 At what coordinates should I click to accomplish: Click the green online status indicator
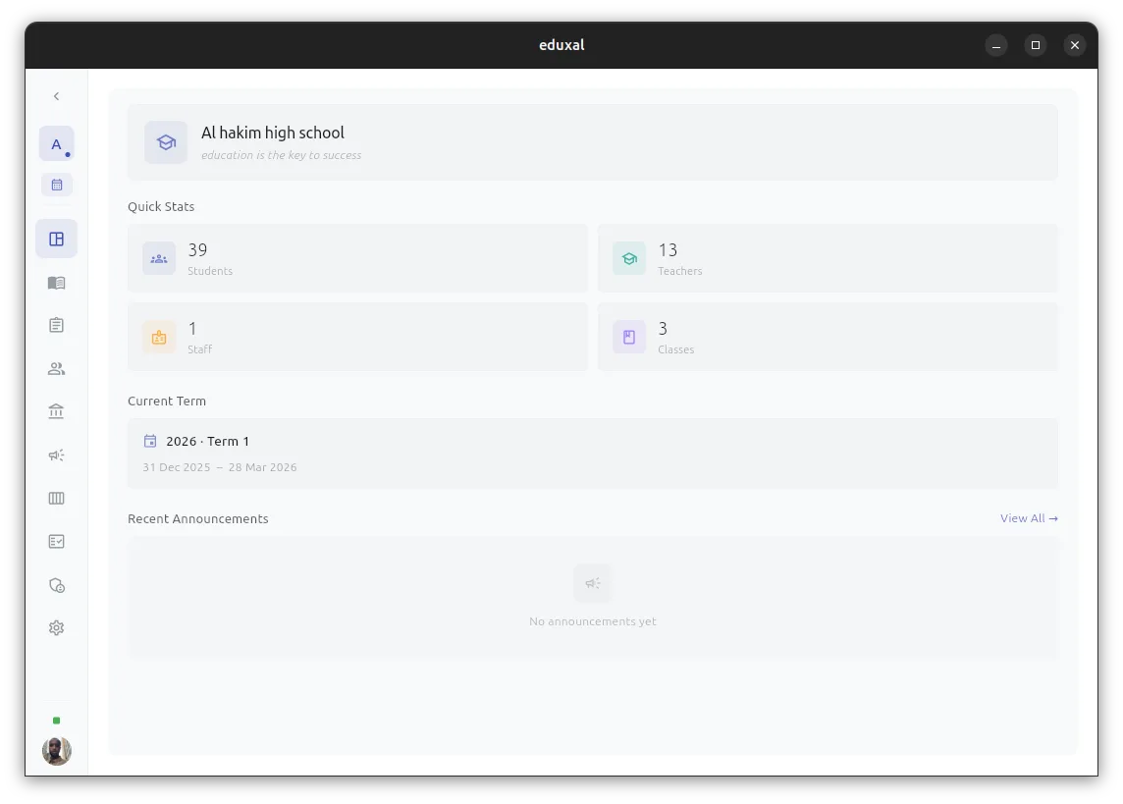point(56,720)
